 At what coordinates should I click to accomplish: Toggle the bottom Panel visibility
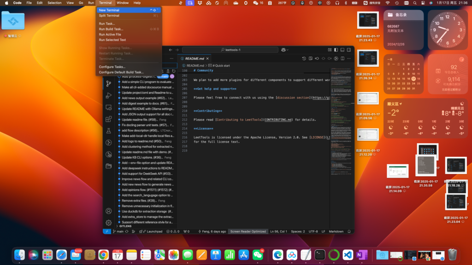342,50
